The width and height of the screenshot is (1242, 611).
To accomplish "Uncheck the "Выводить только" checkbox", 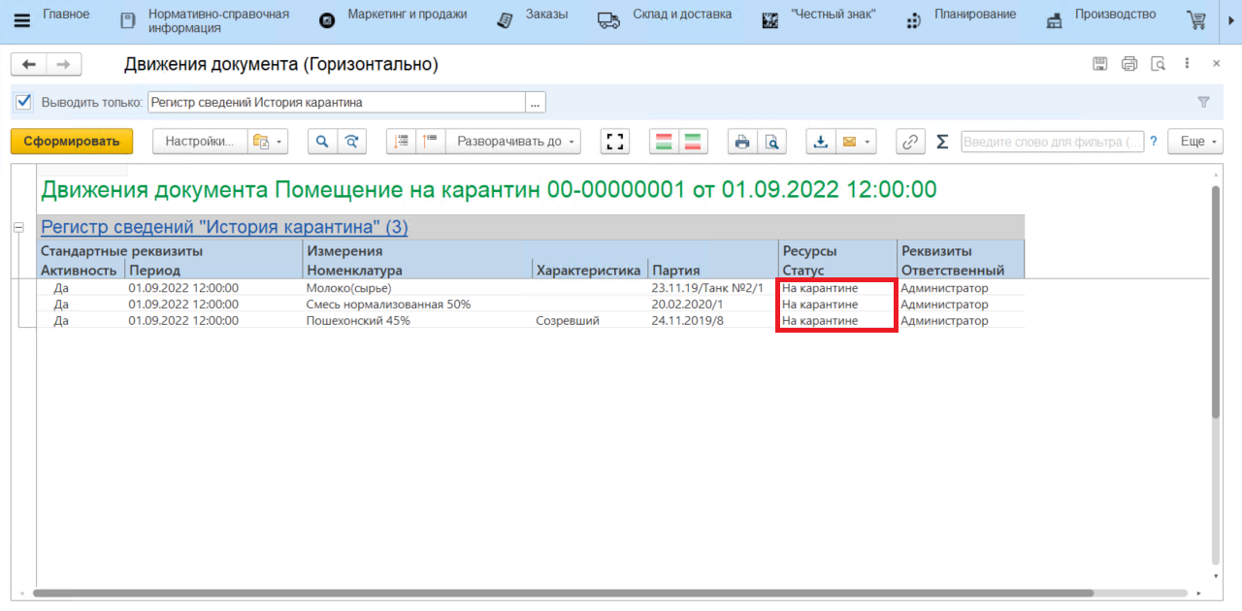I will point(24,102).
